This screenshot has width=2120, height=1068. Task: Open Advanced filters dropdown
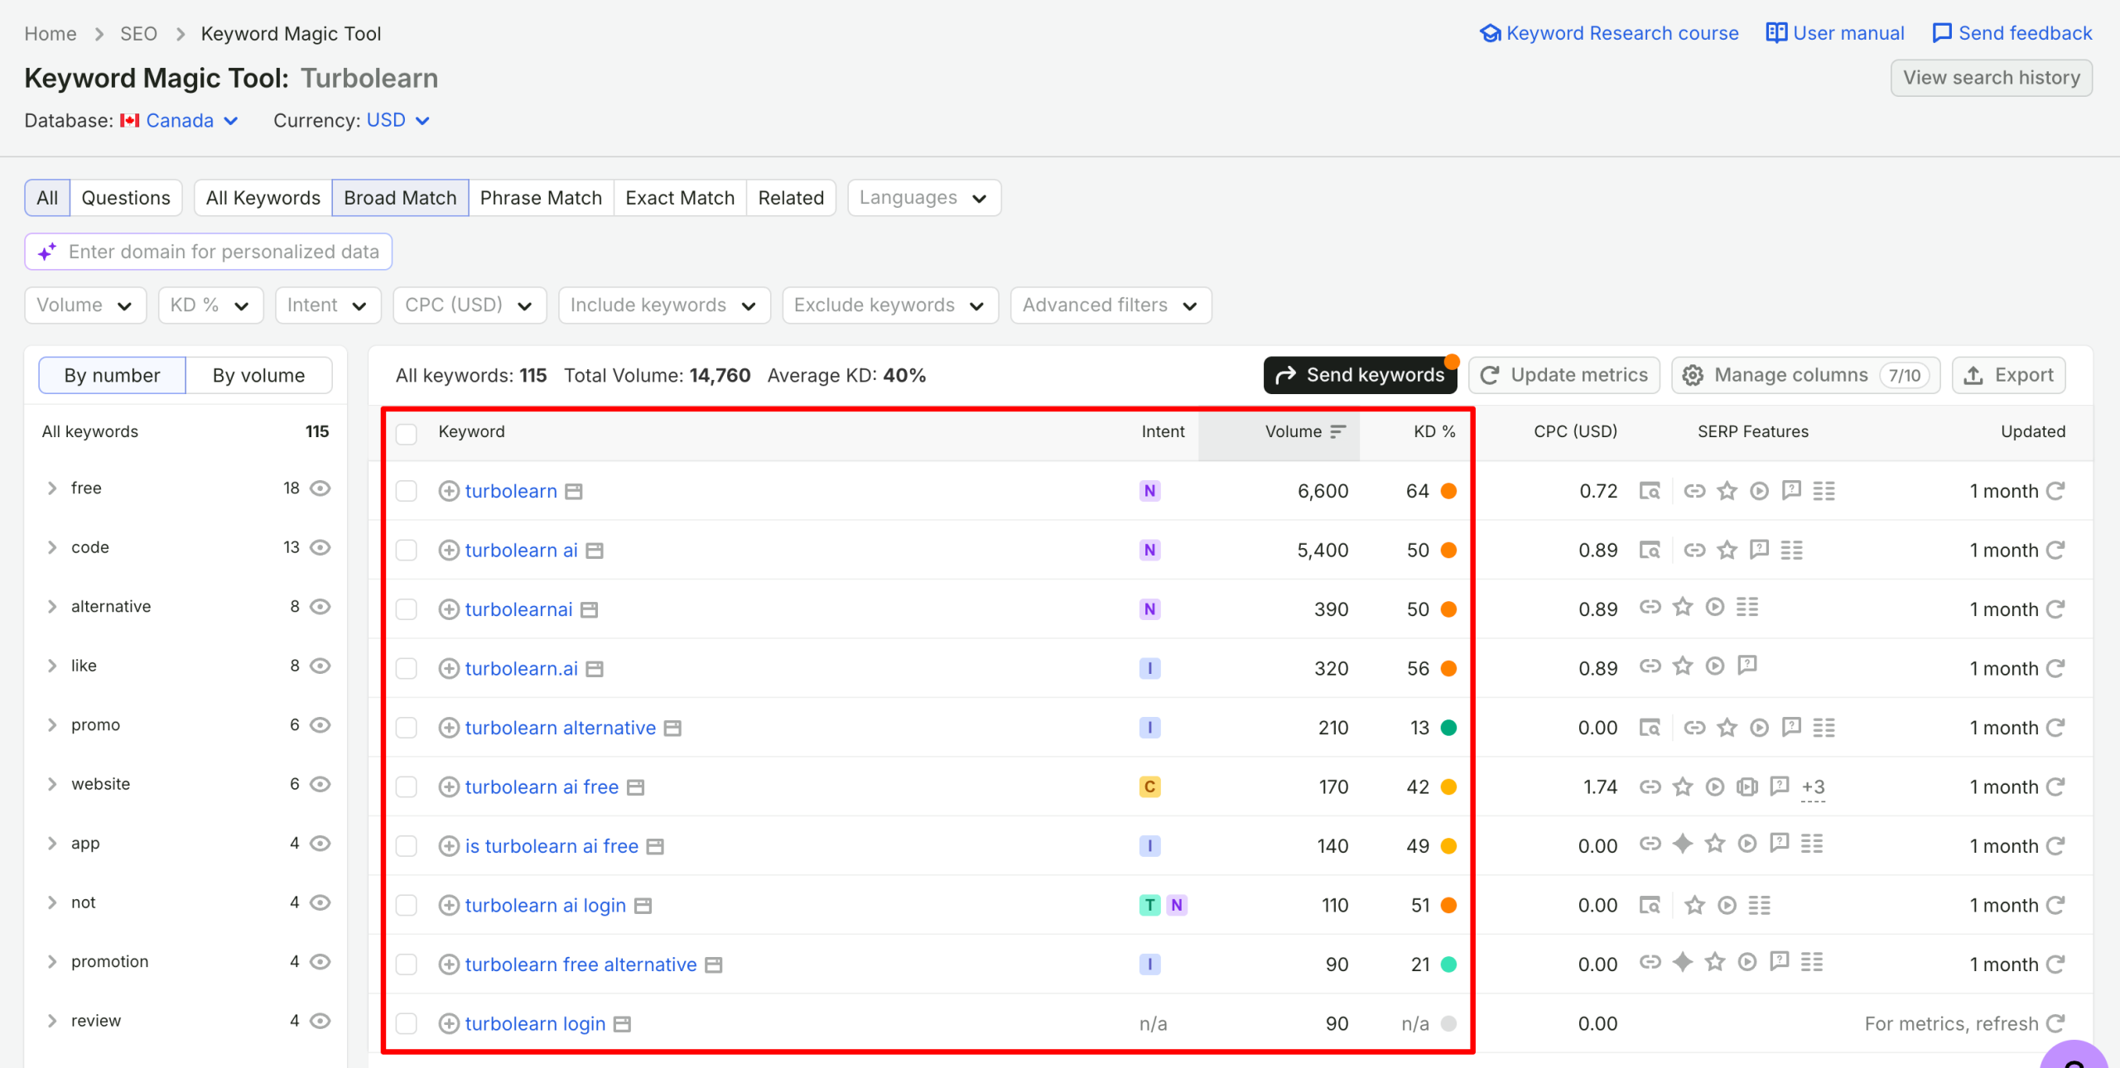coord(1111,305)
